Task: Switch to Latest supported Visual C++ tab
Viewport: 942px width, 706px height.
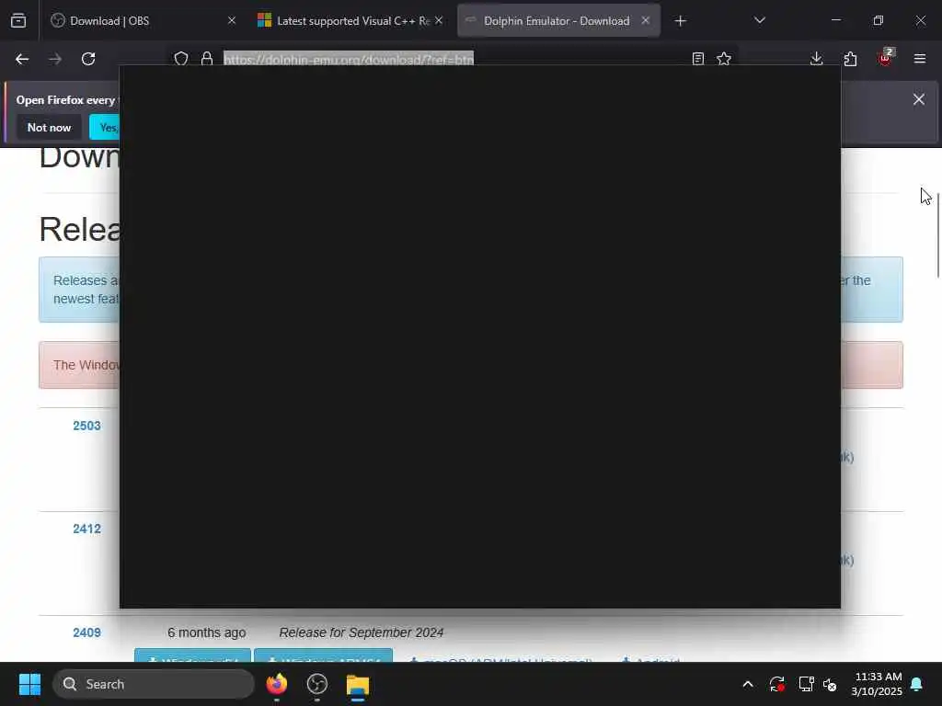Action: coord(352,21)
